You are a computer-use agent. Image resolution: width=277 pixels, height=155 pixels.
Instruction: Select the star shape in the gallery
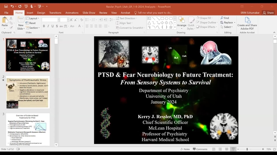tap(171, 27)
